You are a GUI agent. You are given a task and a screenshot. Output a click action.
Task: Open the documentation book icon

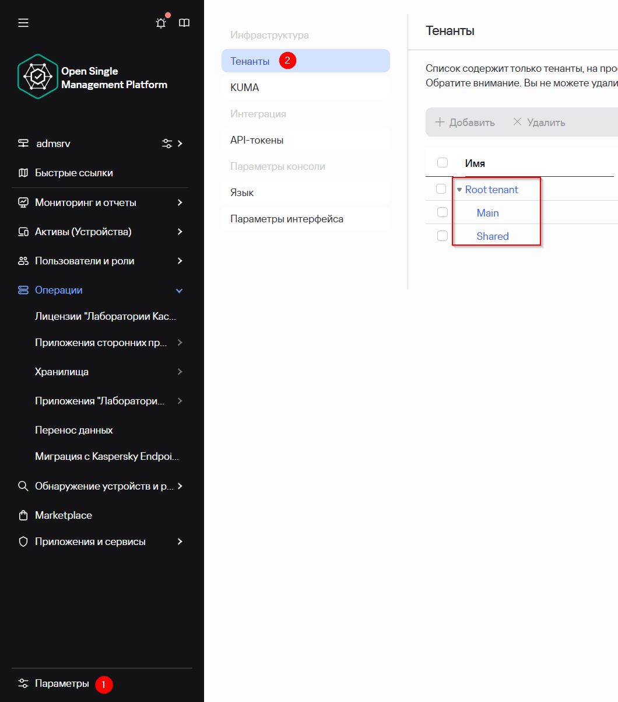coord(184,23)
